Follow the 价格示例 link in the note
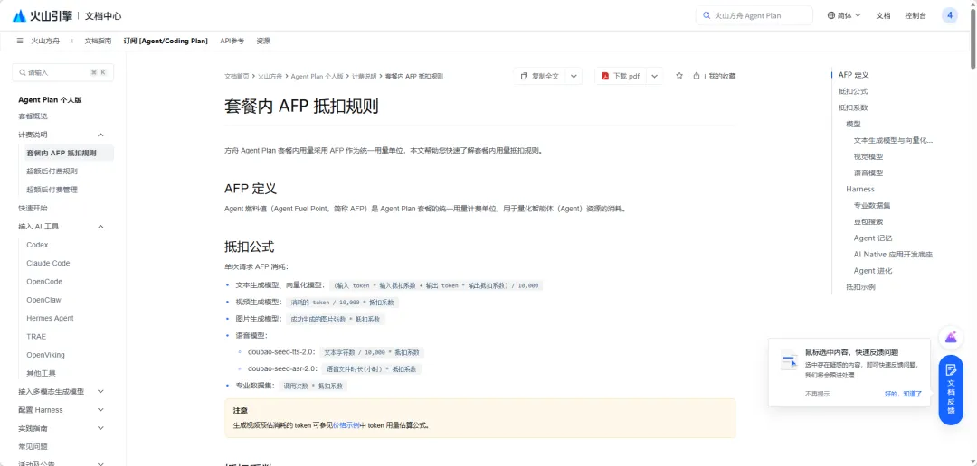The width and height of the screenshot is (977, 466). click(x=346, y=425)
